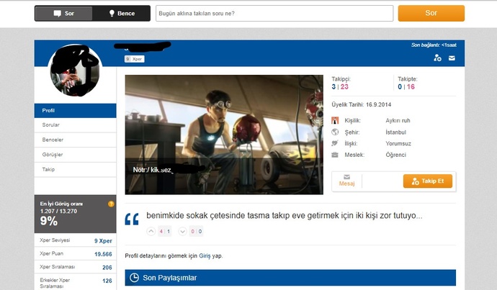This screenshot has height=290, width=497.
Task: Downvote the quote with the down arrow
Action: [x=182, y=232]
